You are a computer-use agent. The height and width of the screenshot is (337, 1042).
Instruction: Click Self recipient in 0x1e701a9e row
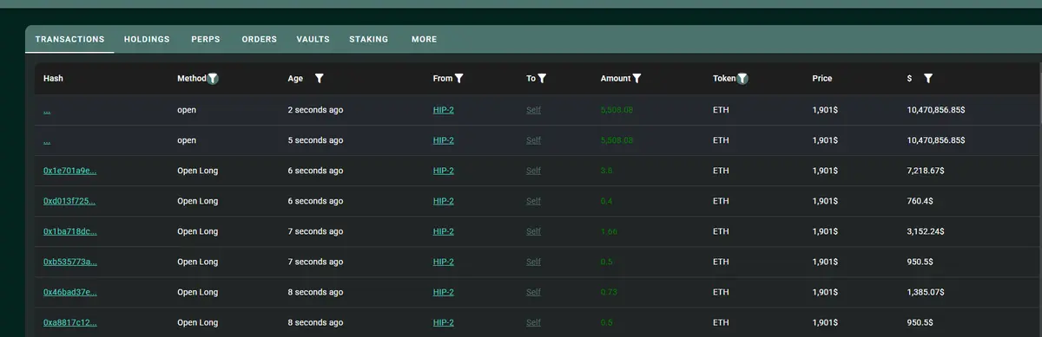(x=533, y=171)
